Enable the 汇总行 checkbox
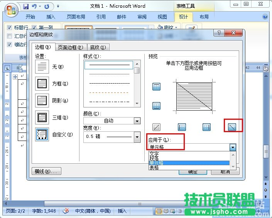This screenshot has height=218, width=272. (x=10, y=36)
